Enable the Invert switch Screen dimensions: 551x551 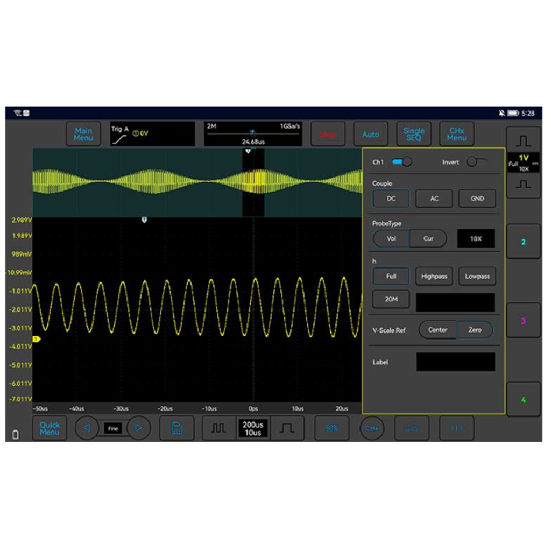point(477,161)
